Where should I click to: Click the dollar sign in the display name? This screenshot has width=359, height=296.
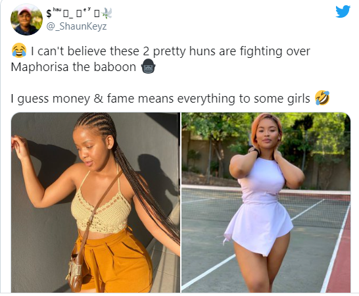pyautogui.click(x=49, y=14)
